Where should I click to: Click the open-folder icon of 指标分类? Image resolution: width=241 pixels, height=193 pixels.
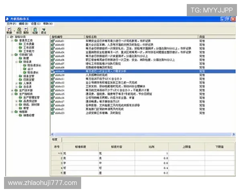point(12,37)
